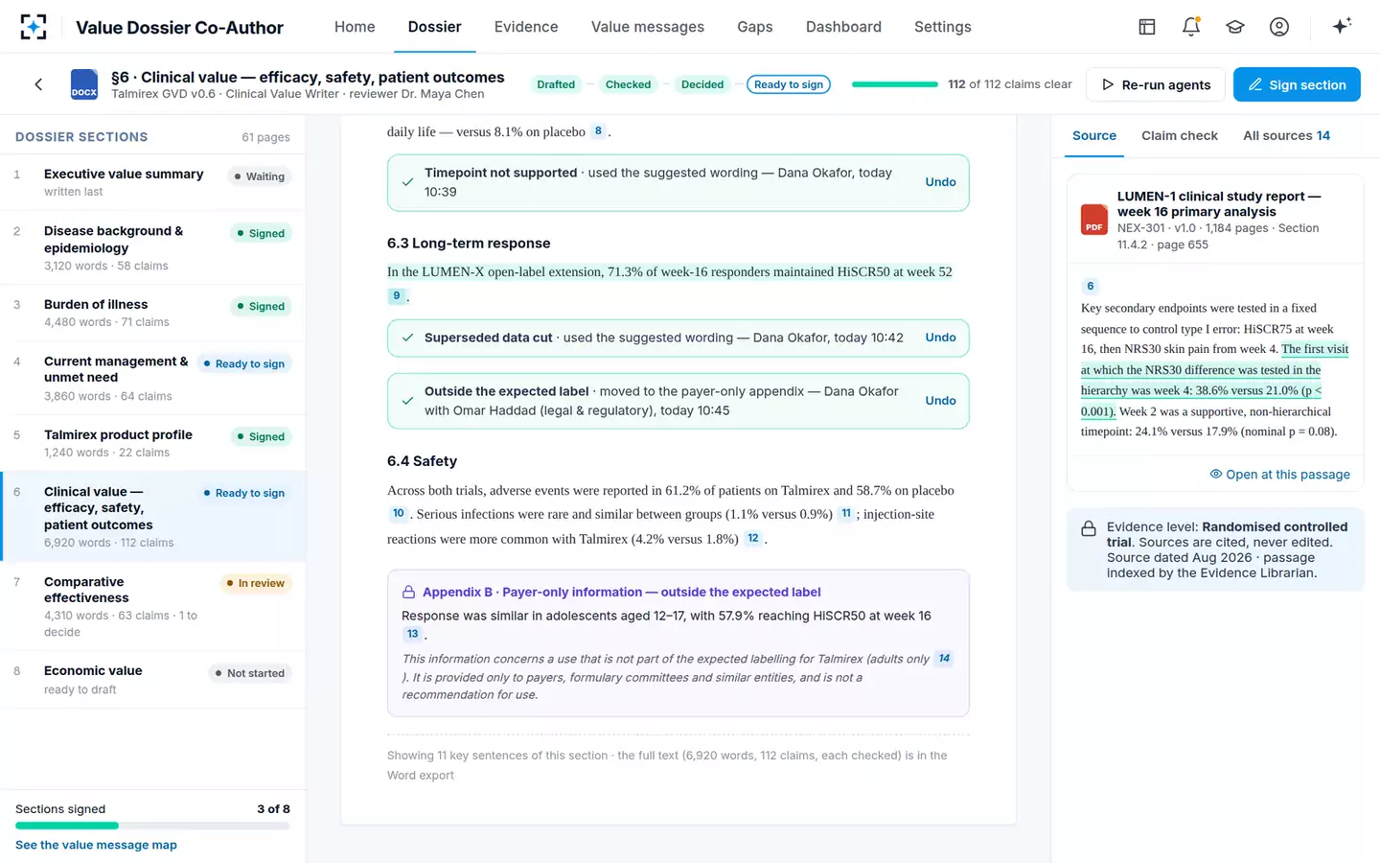Click the Sign section button
Screen dimensions: 1380x863
click(1297, 84)
